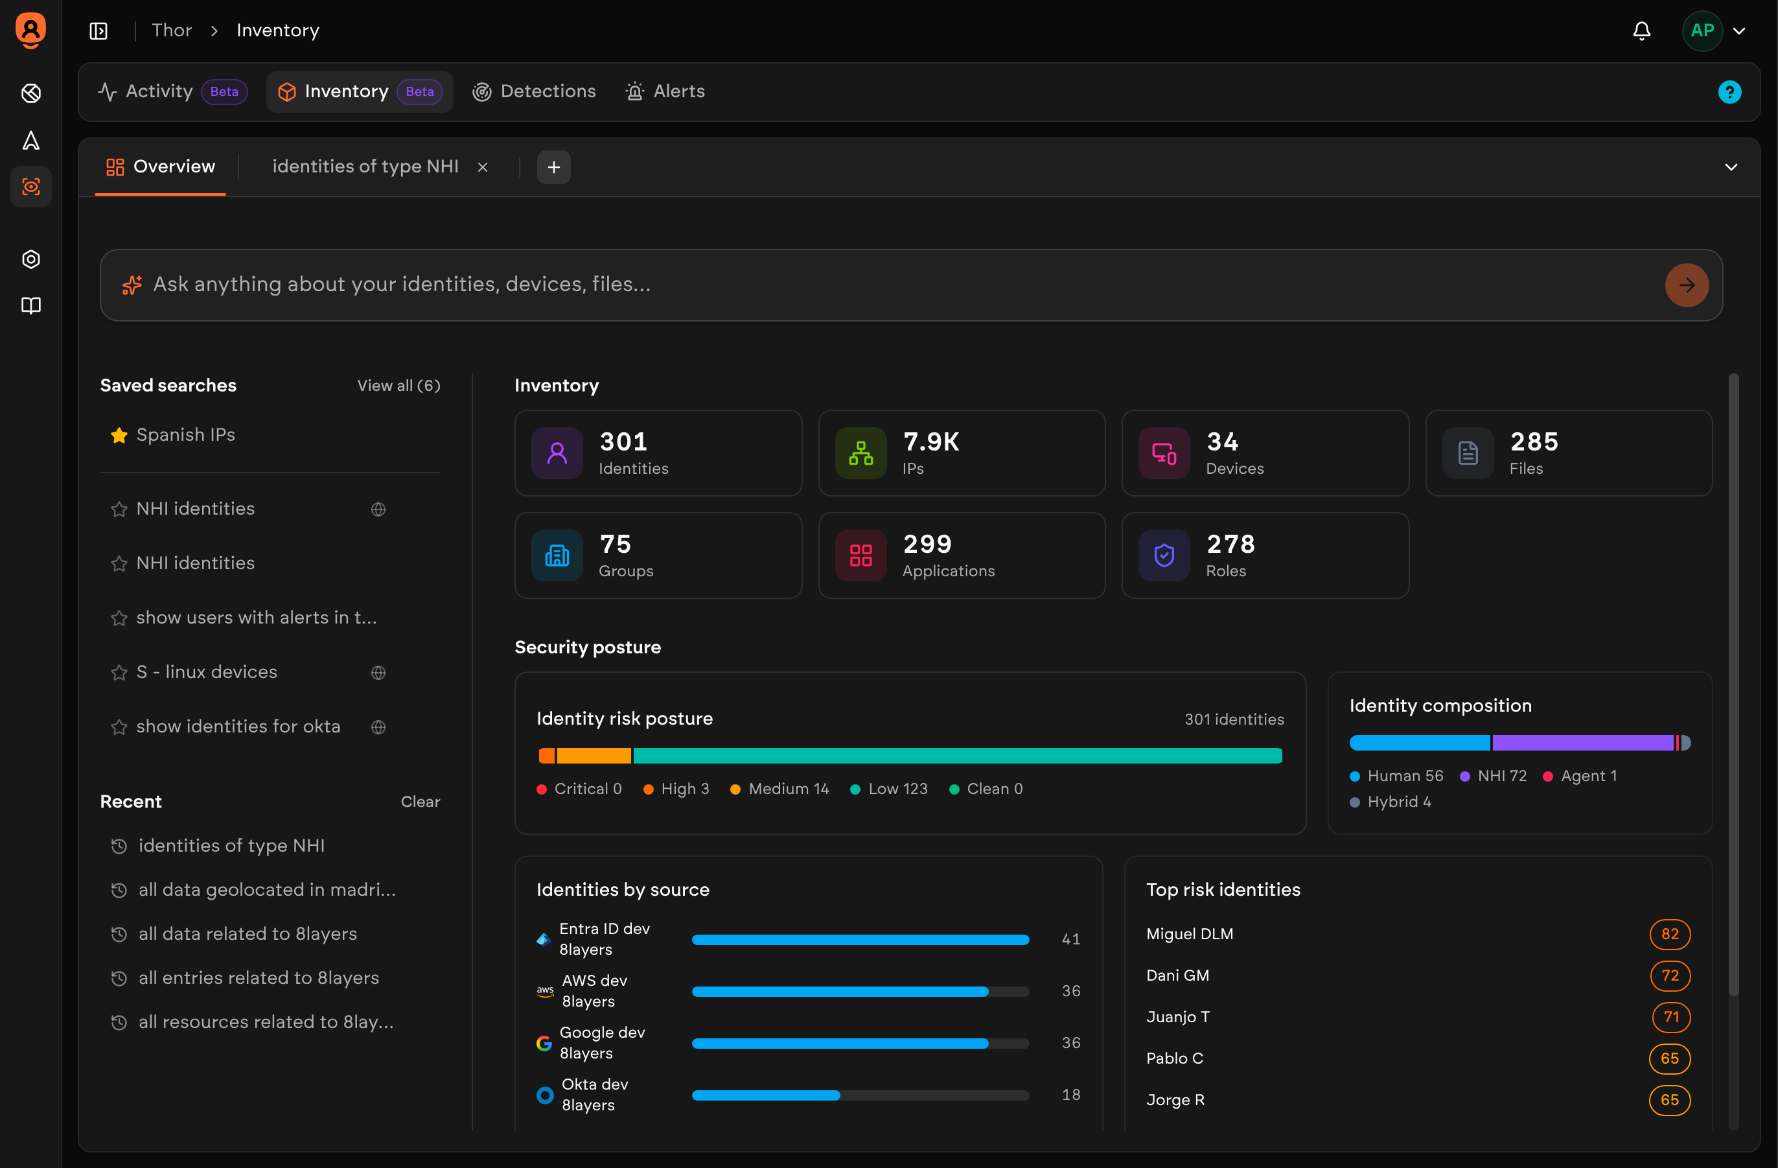Image resolution: width=1778 pixels, height=1168 pixels.
Task: Clear the Recent searches list
Action: [420, 802]
